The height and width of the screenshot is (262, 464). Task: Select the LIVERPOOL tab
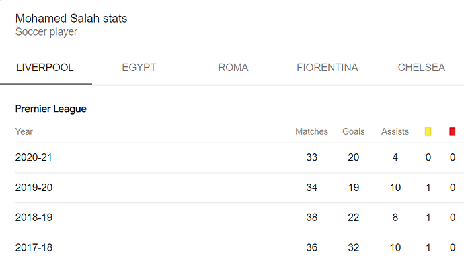click(x=44, y=68)
